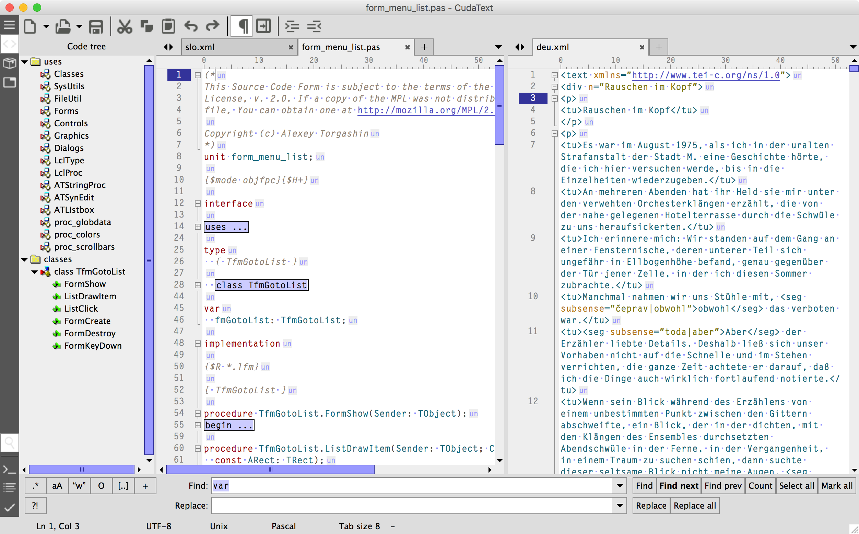
Task: Toggle regular expression search option
Action: 35,486
